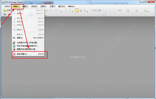Open toolbar options arrow after zoom plus
The width and height of the screenshot is (156, 99).
(148, 11)
